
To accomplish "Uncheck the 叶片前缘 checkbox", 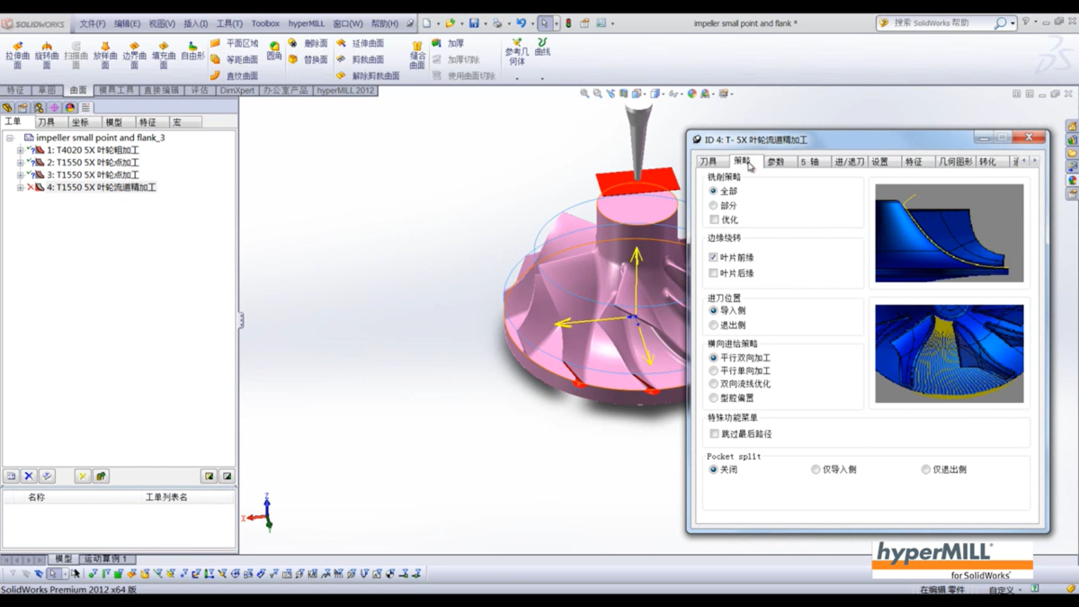I will click(x=714, y=258).
